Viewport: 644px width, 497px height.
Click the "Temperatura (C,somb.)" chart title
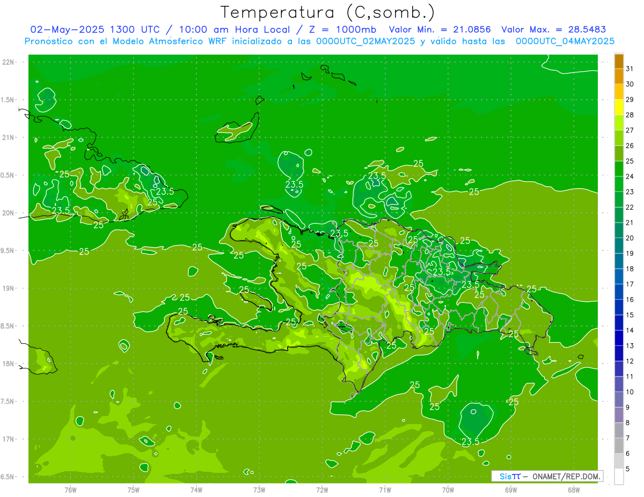point(328,12)
